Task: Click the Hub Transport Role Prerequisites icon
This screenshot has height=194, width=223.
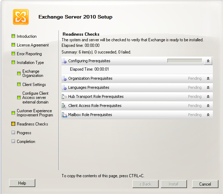Action: coord(64,96)
